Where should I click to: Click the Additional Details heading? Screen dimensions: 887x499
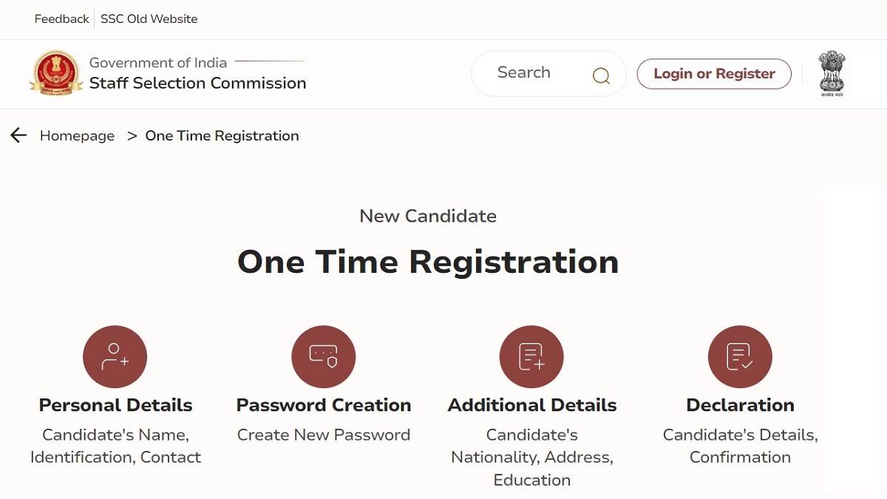(532, 405)
